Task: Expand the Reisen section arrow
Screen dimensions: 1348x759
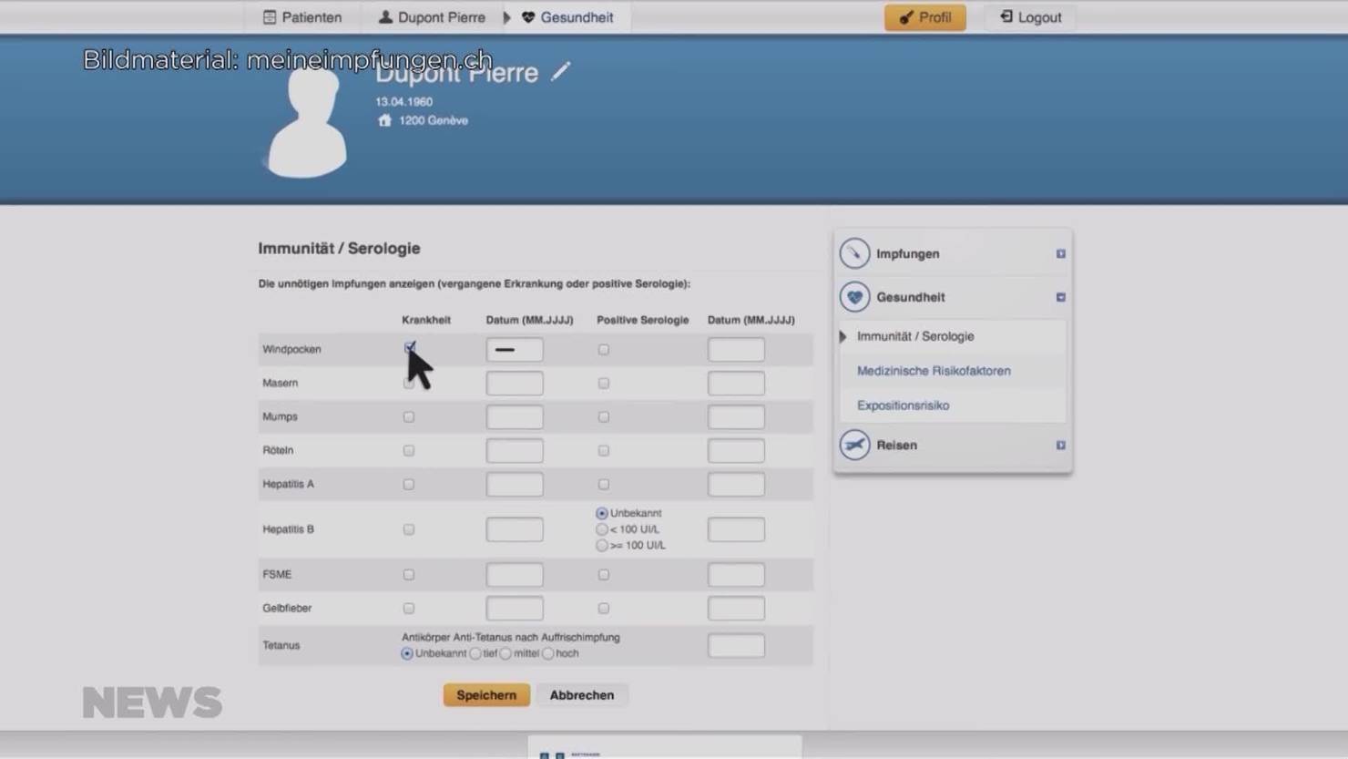Action: [1060, 446]
